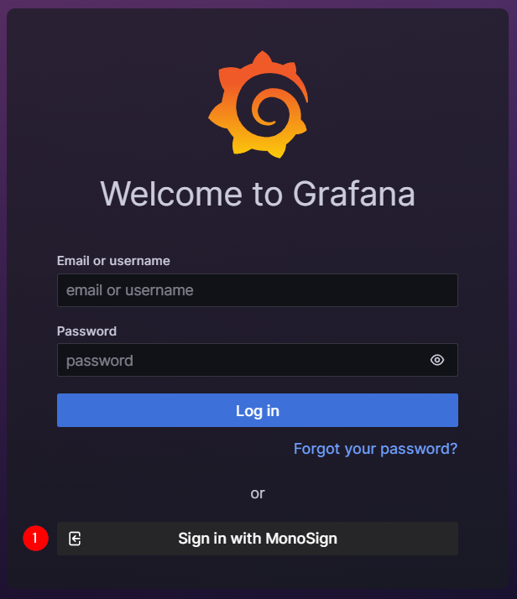Choose Sign in with MonoSign
This screenshot has height=599, width=517.
pyautogui.click(x=258, y=539)
